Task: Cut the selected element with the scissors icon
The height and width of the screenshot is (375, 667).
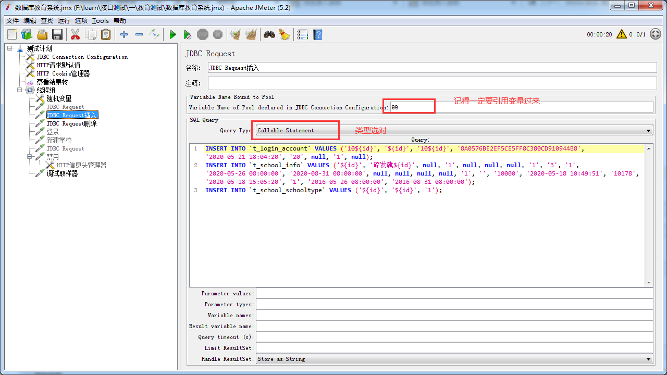Action: pos(75,34)
